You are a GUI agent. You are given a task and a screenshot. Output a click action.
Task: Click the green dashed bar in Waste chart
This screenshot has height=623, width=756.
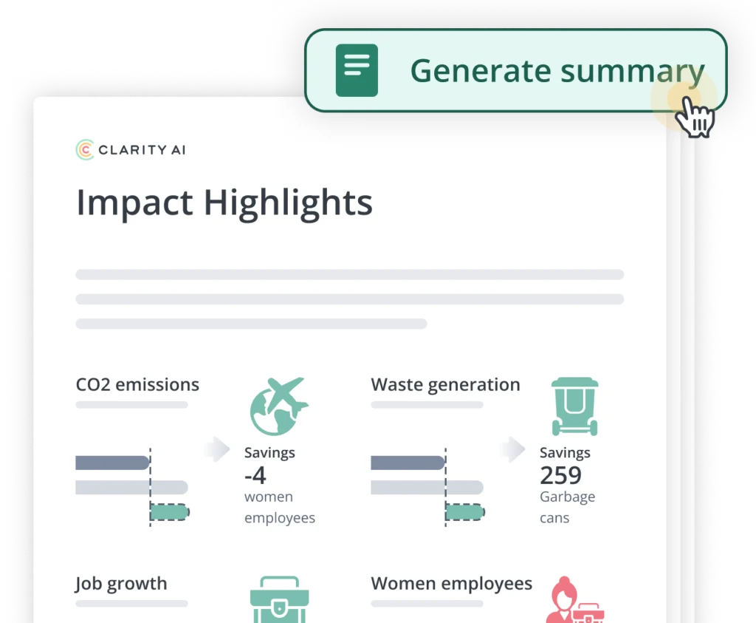coord(465,511)
